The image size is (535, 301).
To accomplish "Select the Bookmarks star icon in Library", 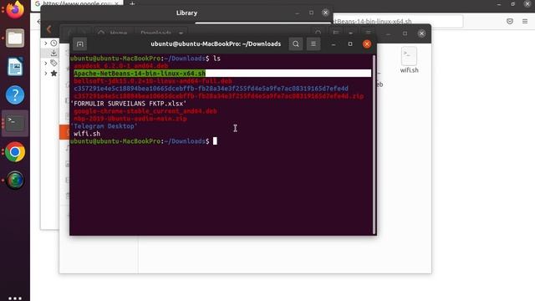I will click(53, 73).
